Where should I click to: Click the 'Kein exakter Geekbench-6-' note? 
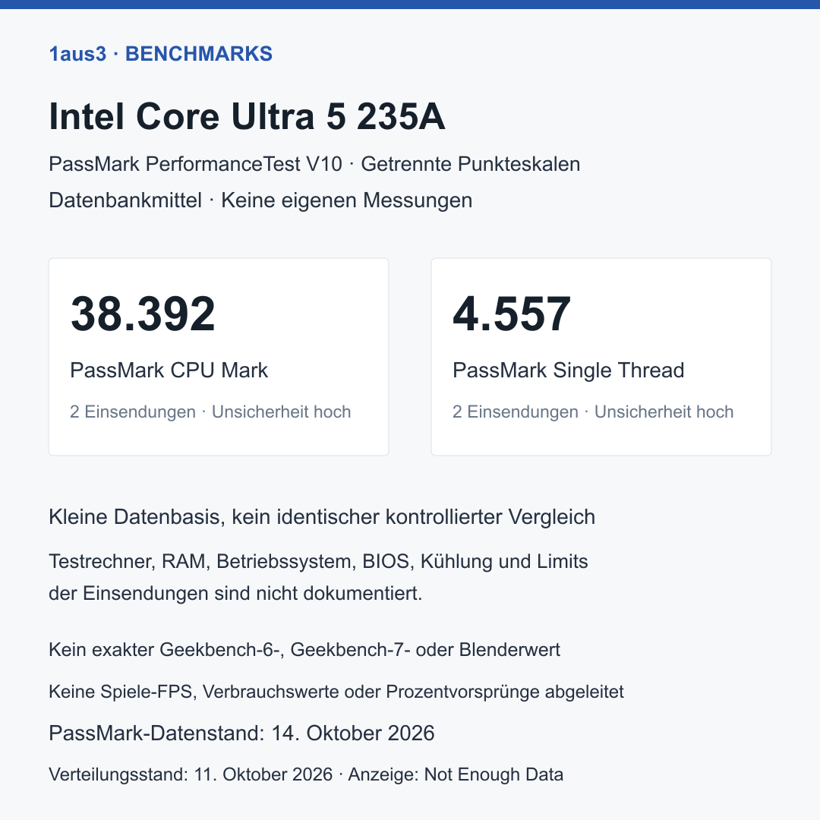(x=304, y=649)
